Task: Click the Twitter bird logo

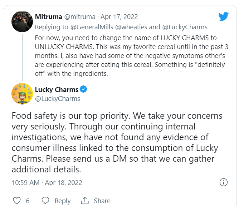Action: point(224,16)
